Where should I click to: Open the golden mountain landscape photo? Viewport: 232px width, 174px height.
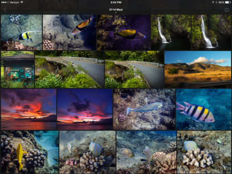click(198, 69)
